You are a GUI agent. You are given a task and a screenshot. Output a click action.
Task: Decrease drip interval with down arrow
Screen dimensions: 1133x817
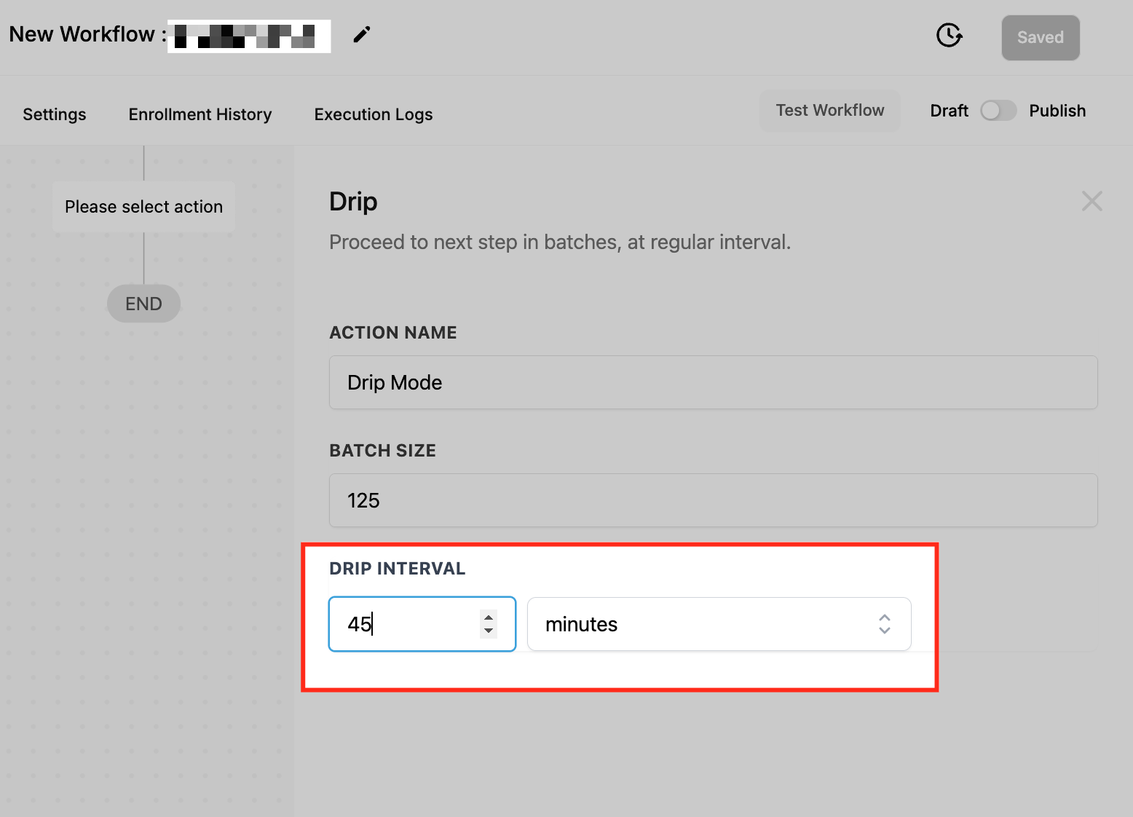[x=489, y=631]
